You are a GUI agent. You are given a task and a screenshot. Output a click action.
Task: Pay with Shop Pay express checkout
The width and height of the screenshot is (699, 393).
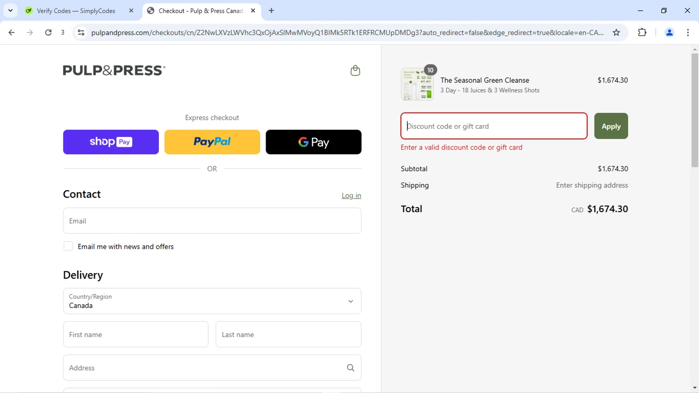[x=111, y=142]
